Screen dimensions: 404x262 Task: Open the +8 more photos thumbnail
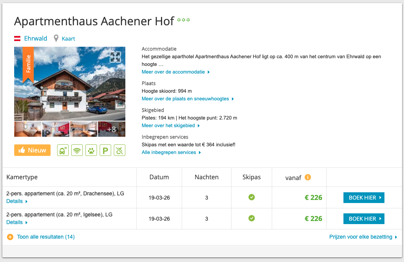(x=112, y=129)
